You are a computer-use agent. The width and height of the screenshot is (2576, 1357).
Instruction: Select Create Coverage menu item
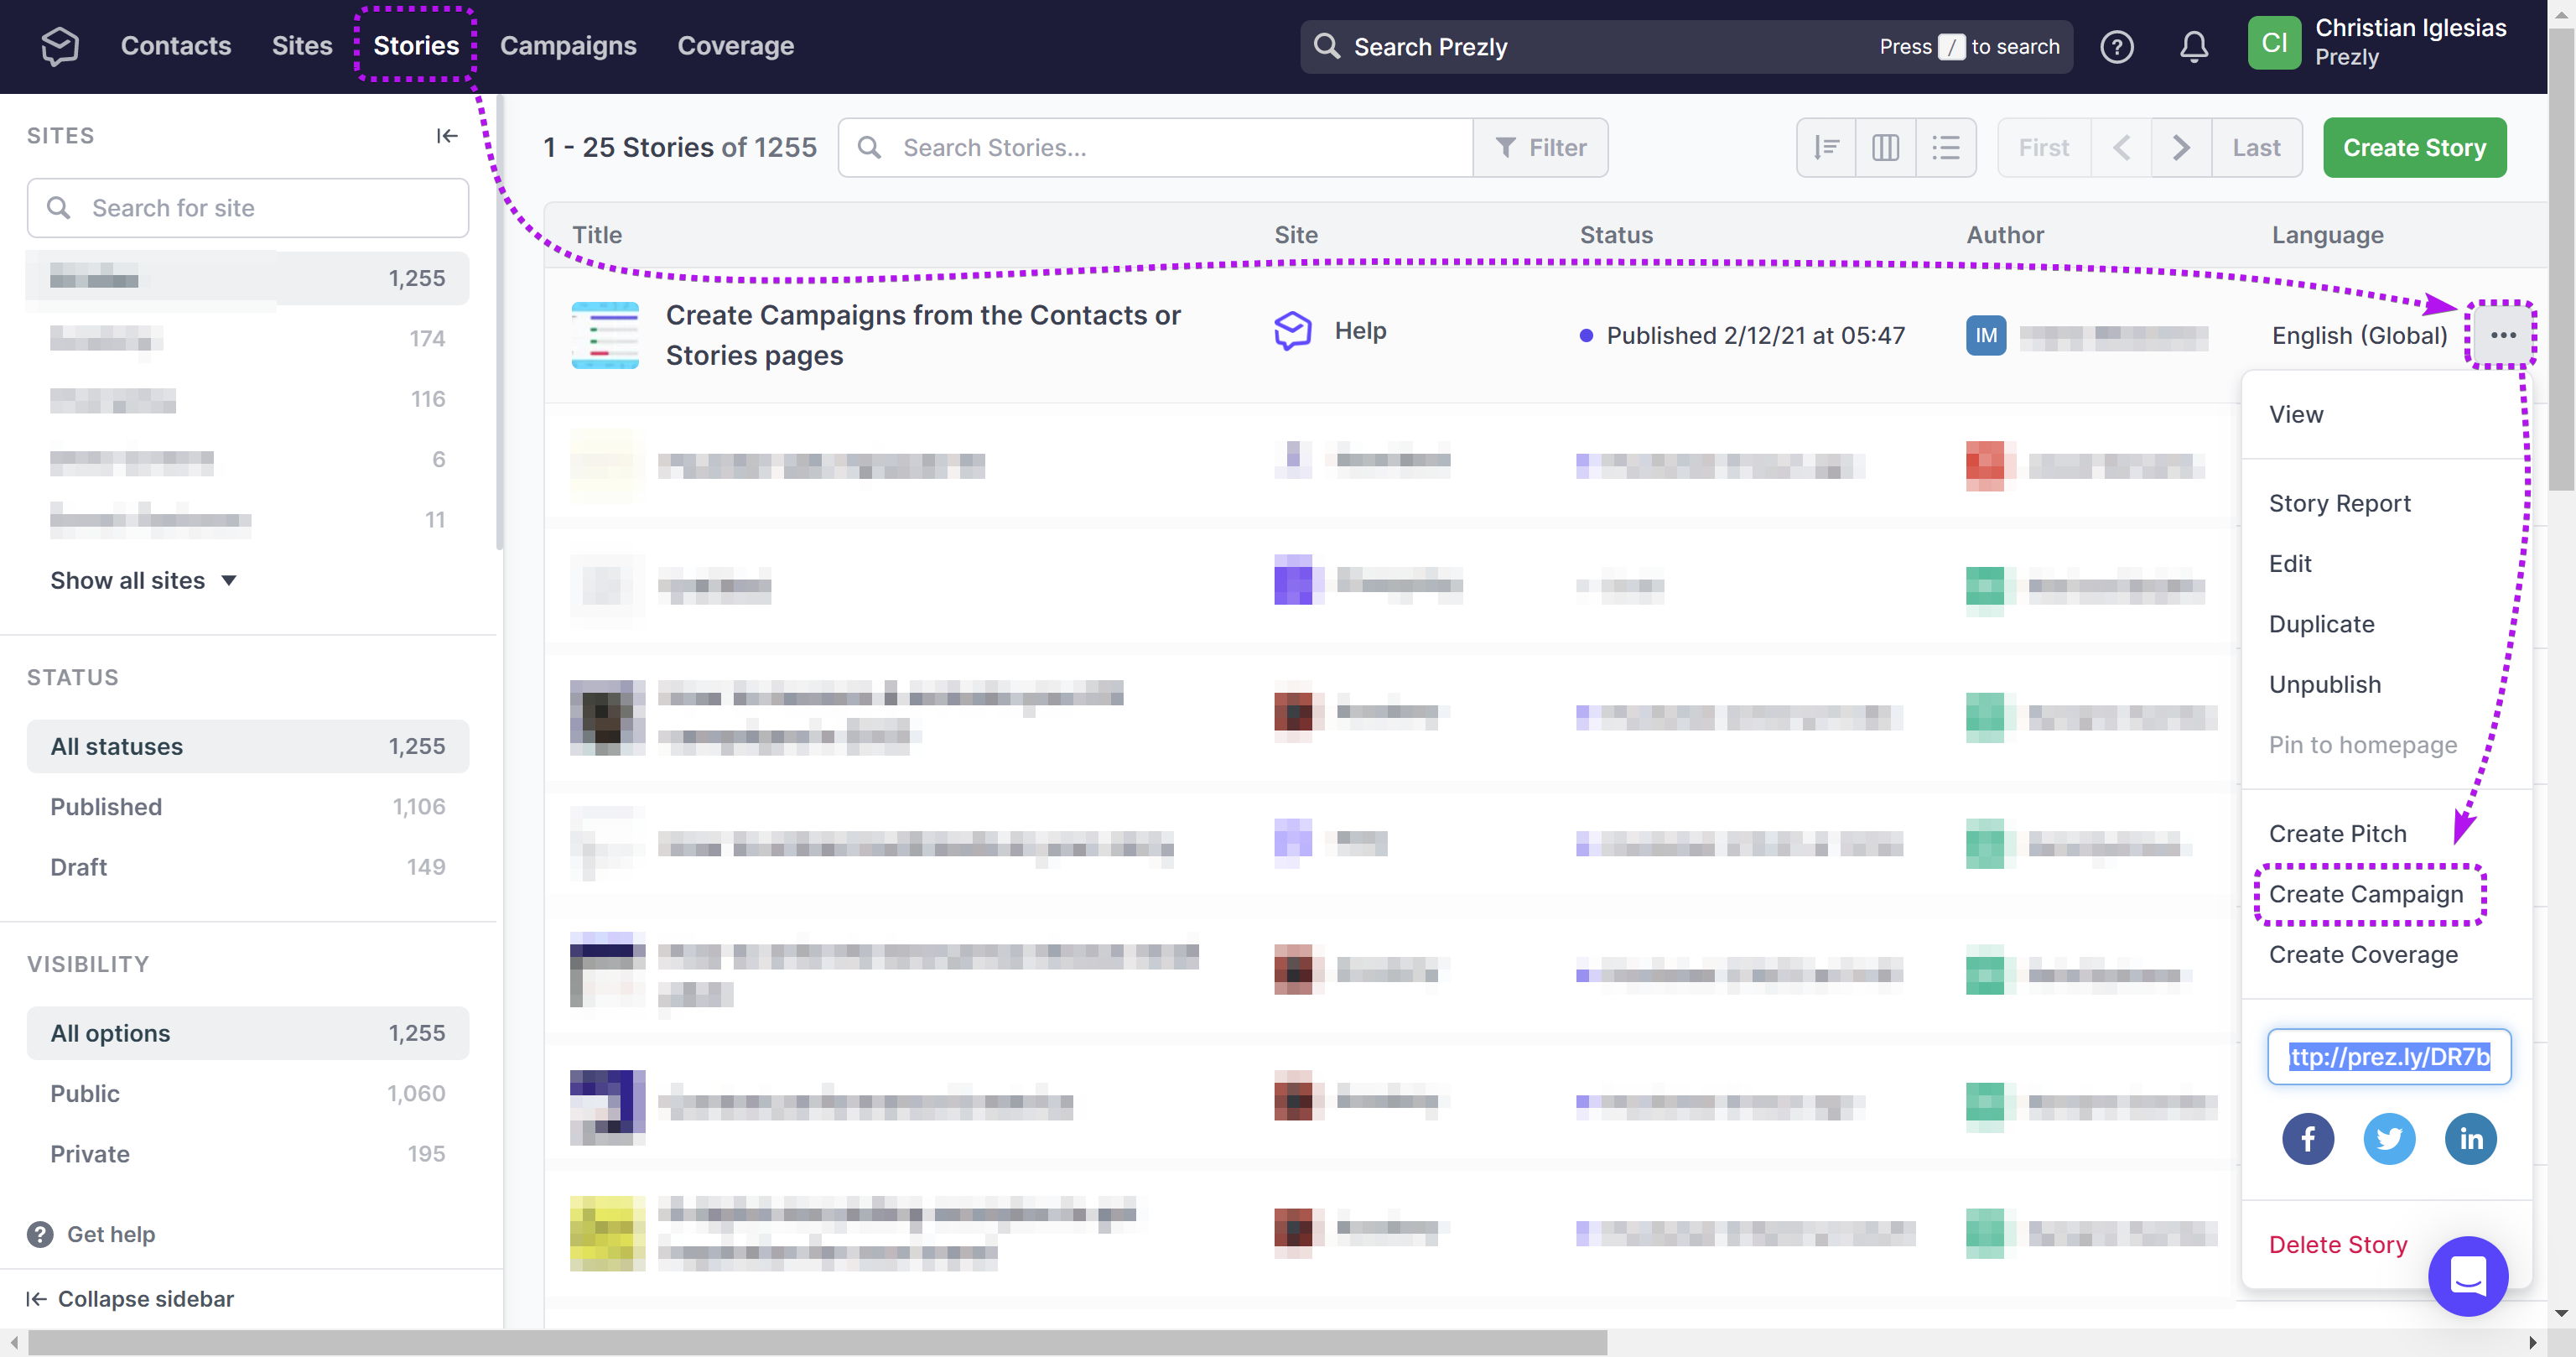(2363, 955)
